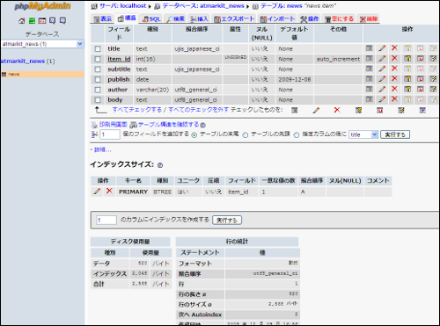The height and width of the screenshot is (326, 440).
Task: Open the SQL query window icon in sidebar
Action: click(42, 21)
